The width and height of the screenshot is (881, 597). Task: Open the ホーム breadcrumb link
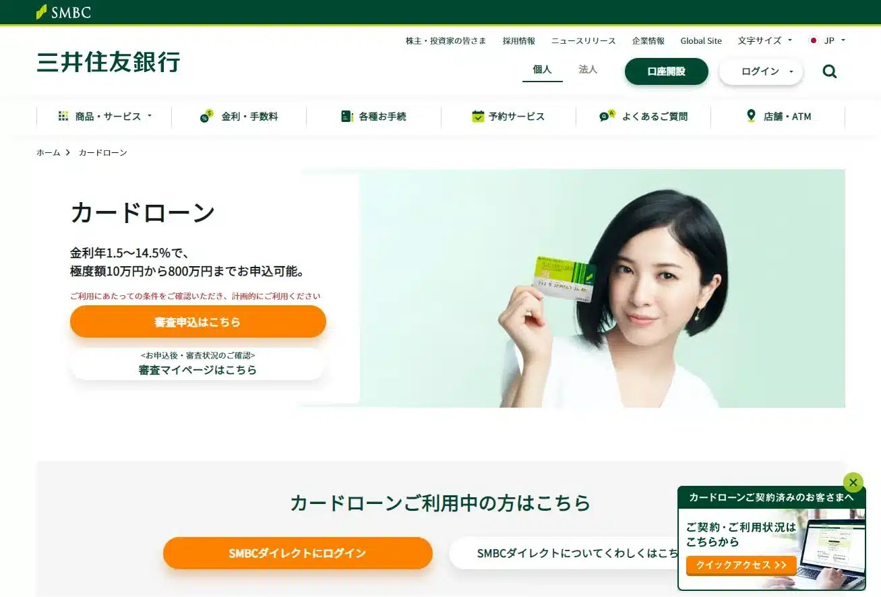(x=49, y=153)
